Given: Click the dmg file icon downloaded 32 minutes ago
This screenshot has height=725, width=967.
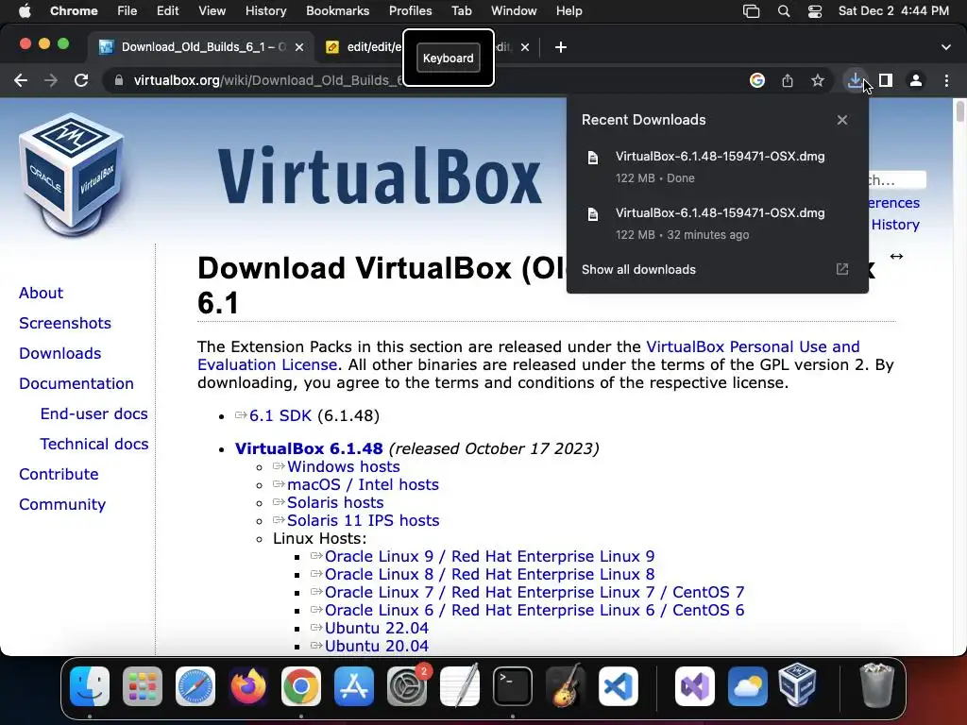Looking at the screenshot, I should tap(593, 214).
